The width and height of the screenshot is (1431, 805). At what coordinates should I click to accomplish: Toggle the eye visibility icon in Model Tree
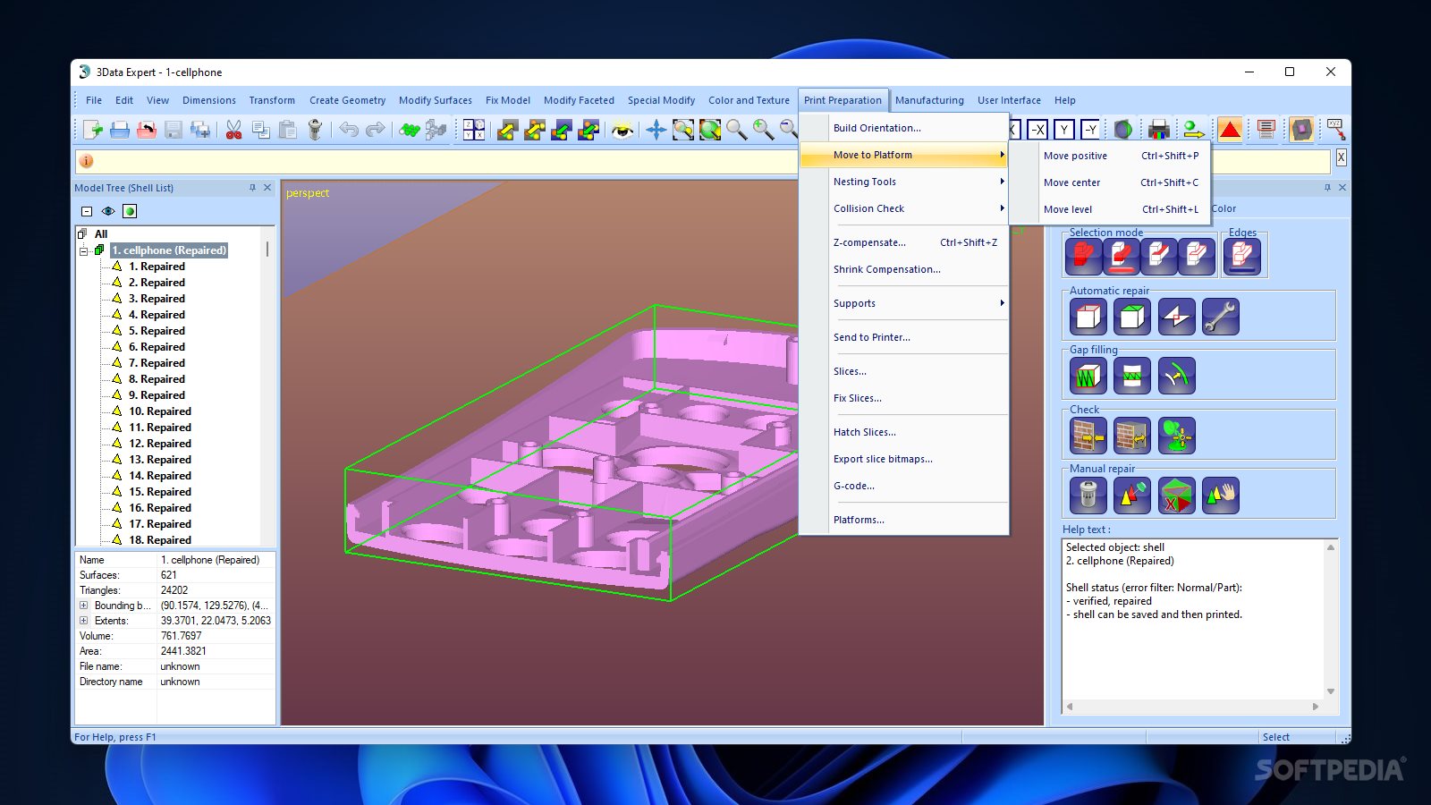click(108, 211)
